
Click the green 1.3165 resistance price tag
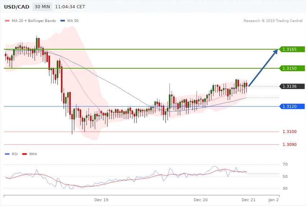pyautogui.click(x=292, y=49)
